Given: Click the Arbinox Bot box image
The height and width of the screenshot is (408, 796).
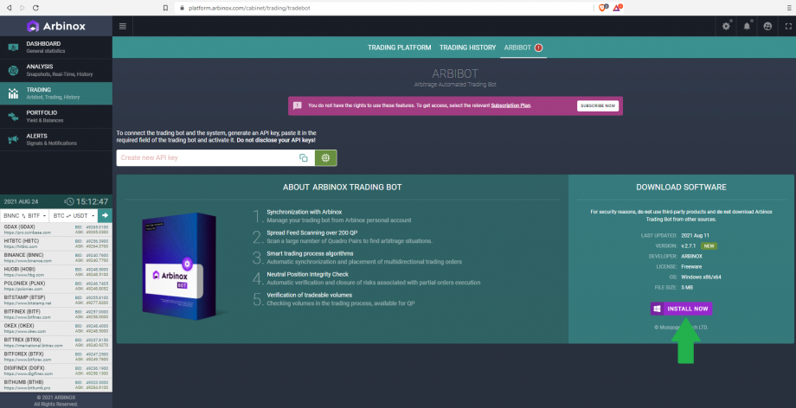Looking at the screenshot, I should (177, 266).
